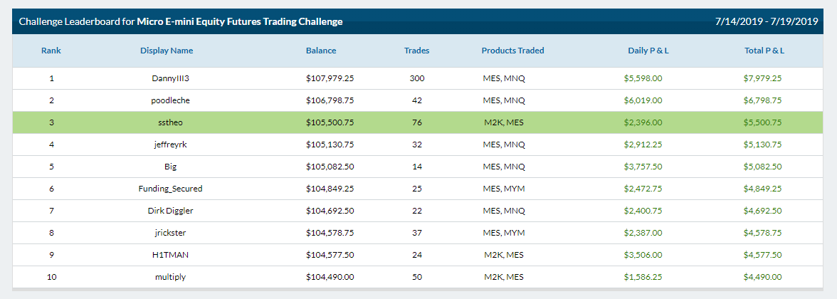
Task: Open the jrickster leaderboard entry
Action: click(x=171, y=233)
